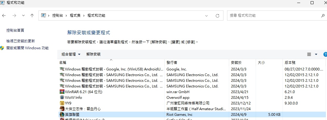Sort list by 安裝於 column header
Image resolution: width=327 pixels, height=120 pixels.
coord(236,63)
